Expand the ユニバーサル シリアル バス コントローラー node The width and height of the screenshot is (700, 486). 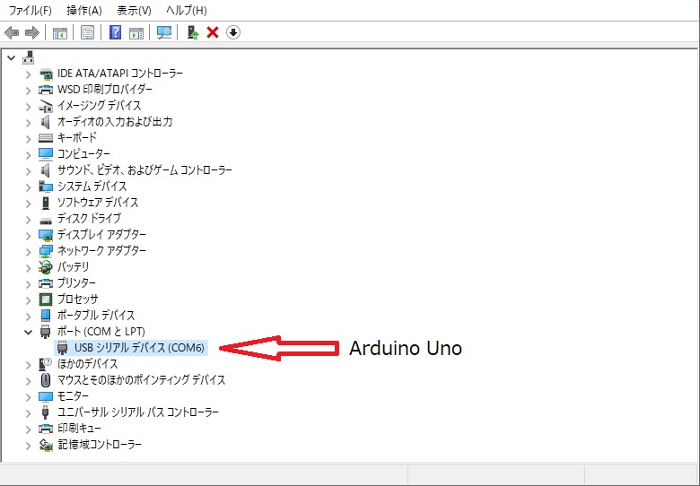pos(29,412)
